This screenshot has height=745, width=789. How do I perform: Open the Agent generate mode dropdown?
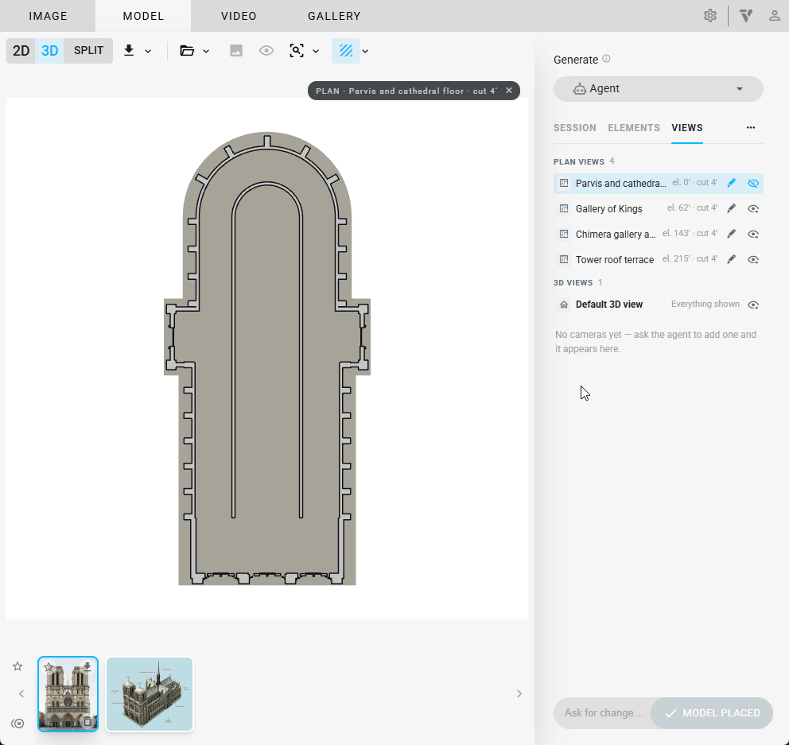659,89
